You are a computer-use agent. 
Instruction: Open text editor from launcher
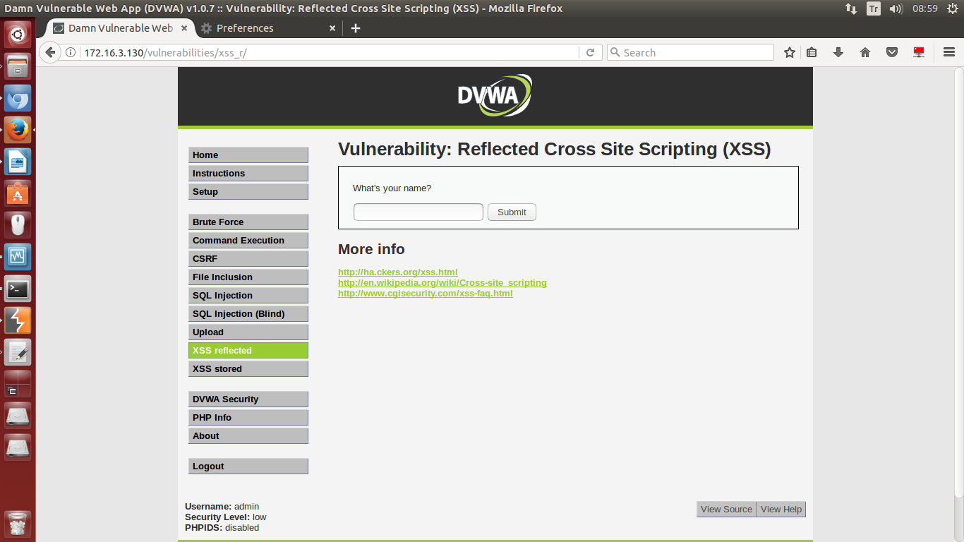pos(18,353)
